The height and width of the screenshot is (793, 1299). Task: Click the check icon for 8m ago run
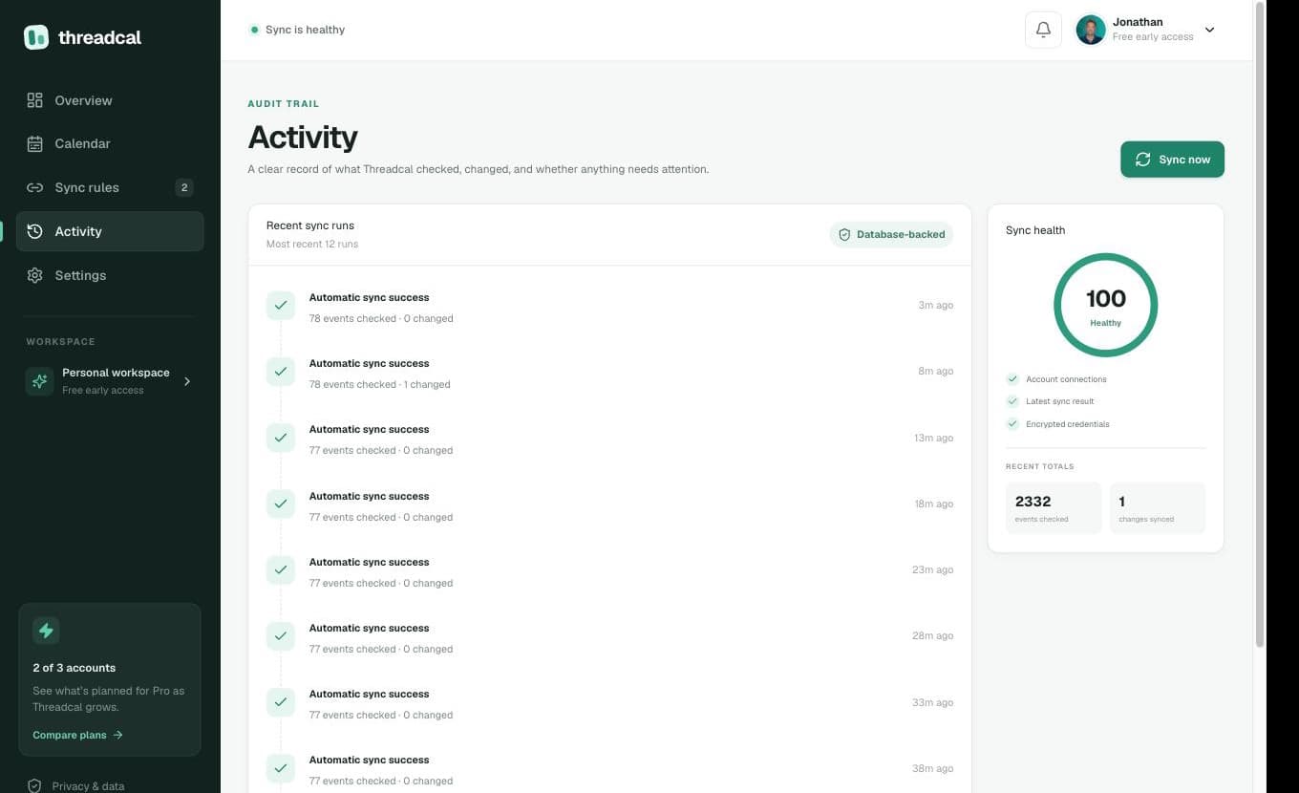(x=281, y=372)
